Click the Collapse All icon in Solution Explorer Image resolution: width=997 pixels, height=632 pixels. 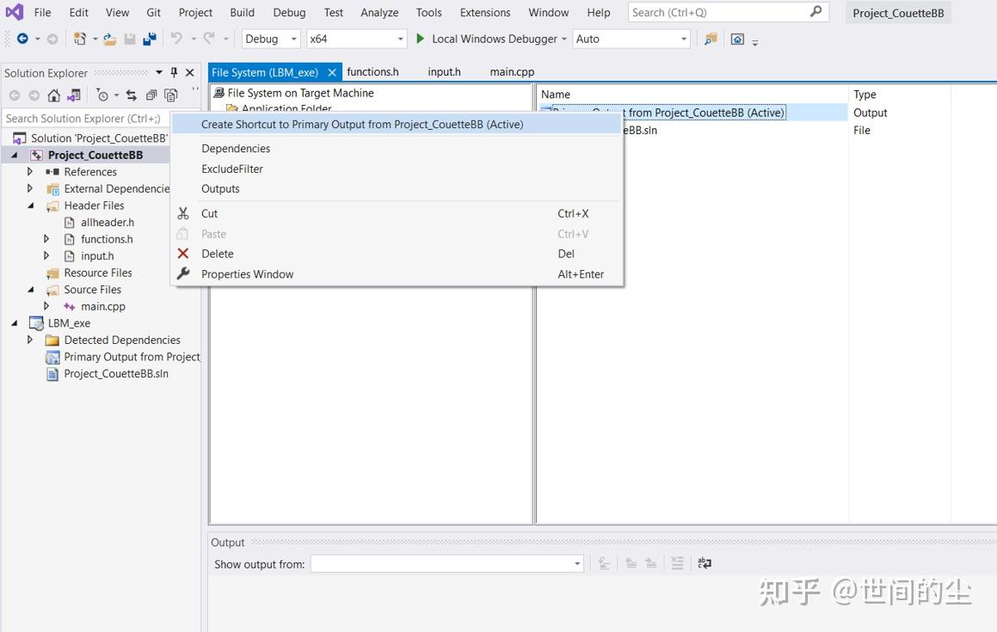point(151,95)
